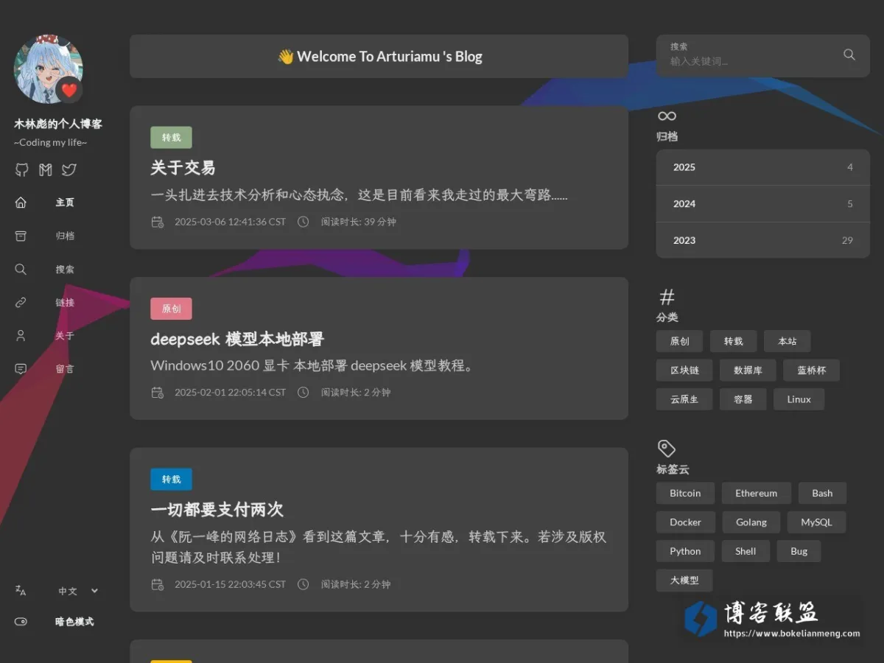Click the person icon beside 关于
The width and height of the screenshot is (884, 663).
tap(21, 335)
